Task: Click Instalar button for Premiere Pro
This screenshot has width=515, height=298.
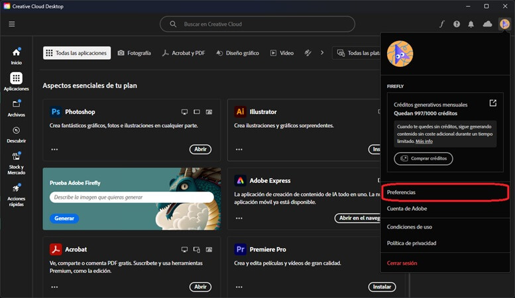Action: coord(382,287)
